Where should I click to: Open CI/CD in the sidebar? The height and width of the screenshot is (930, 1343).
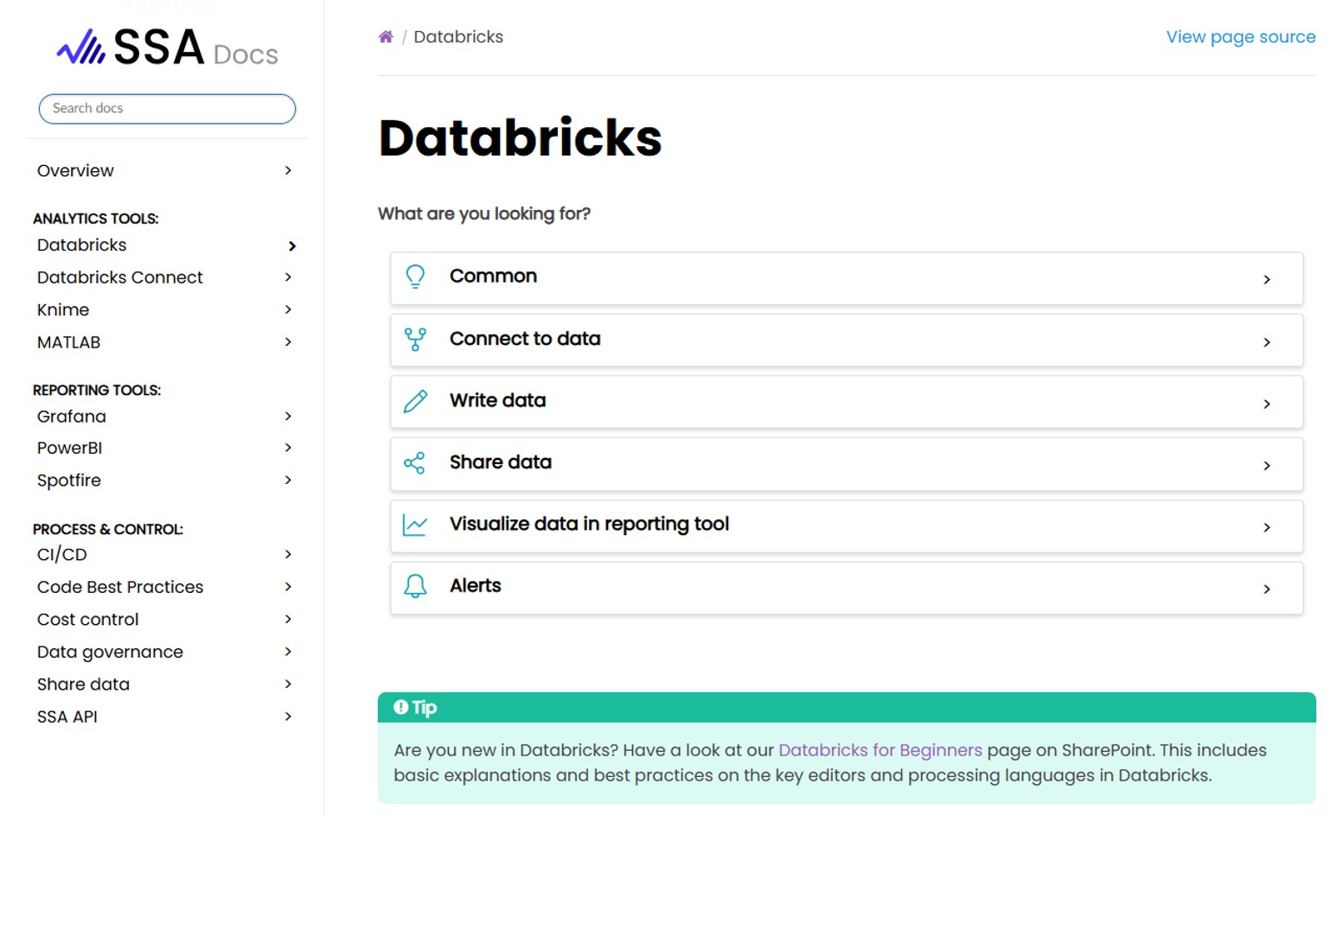click(62, 555)
